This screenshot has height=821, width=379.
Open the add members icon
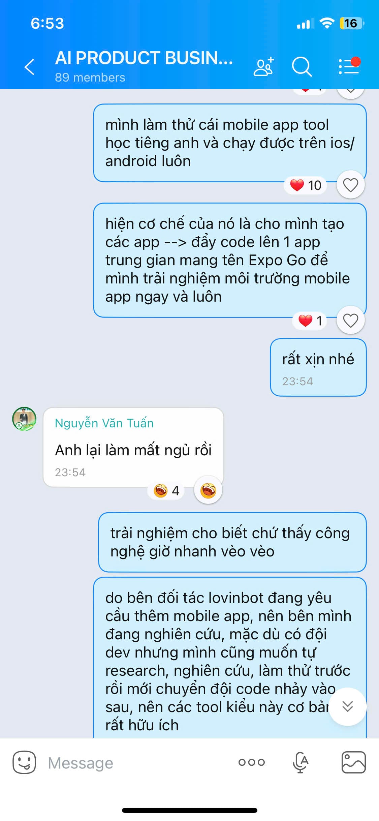[x=263, y=66]
